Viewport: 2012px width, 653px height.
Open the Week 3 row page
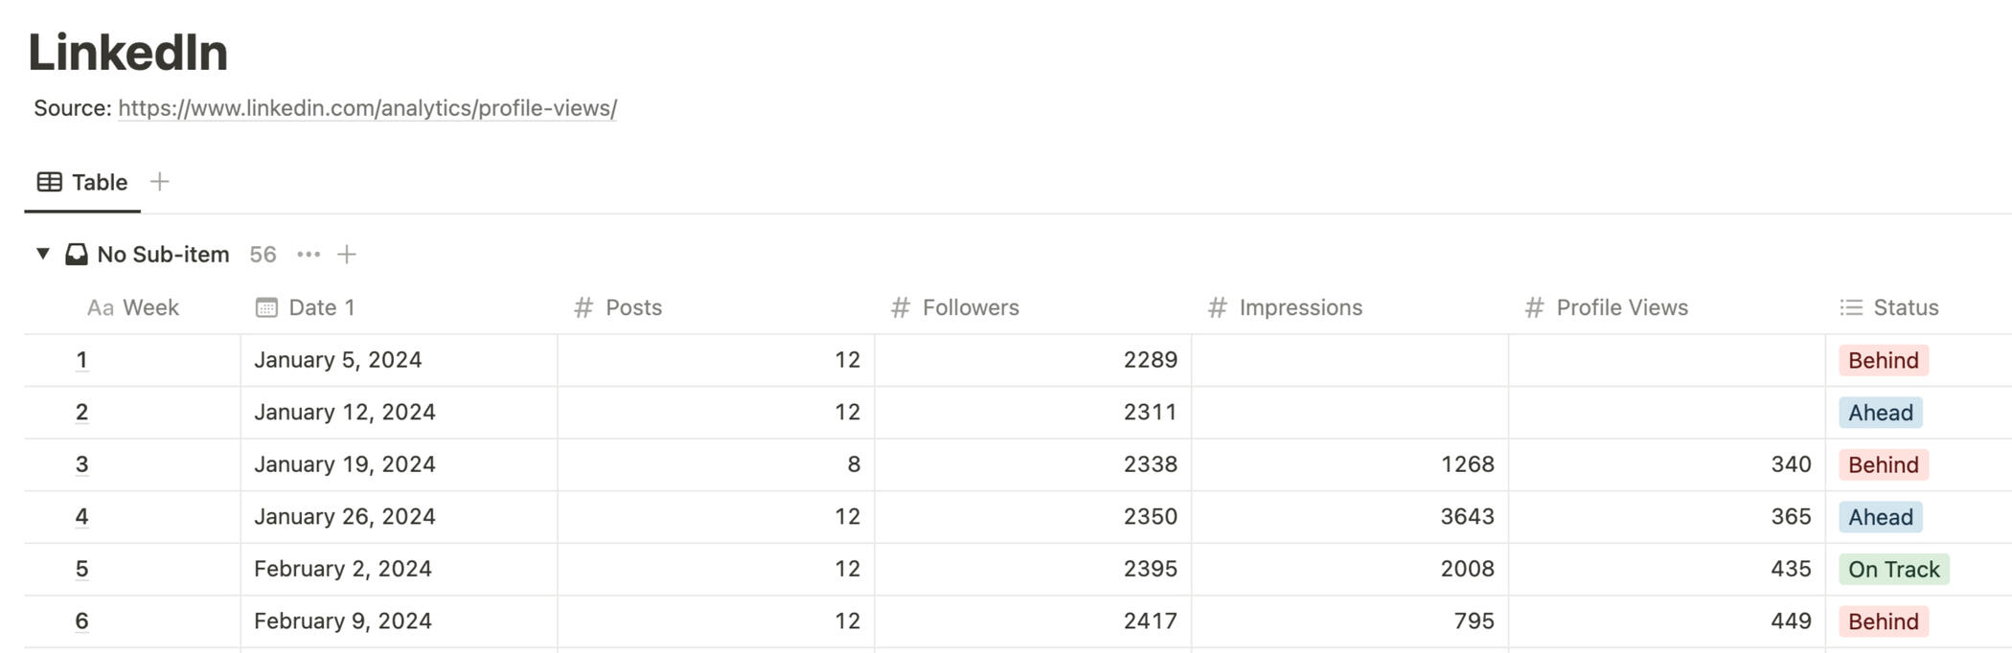point(81,464)
